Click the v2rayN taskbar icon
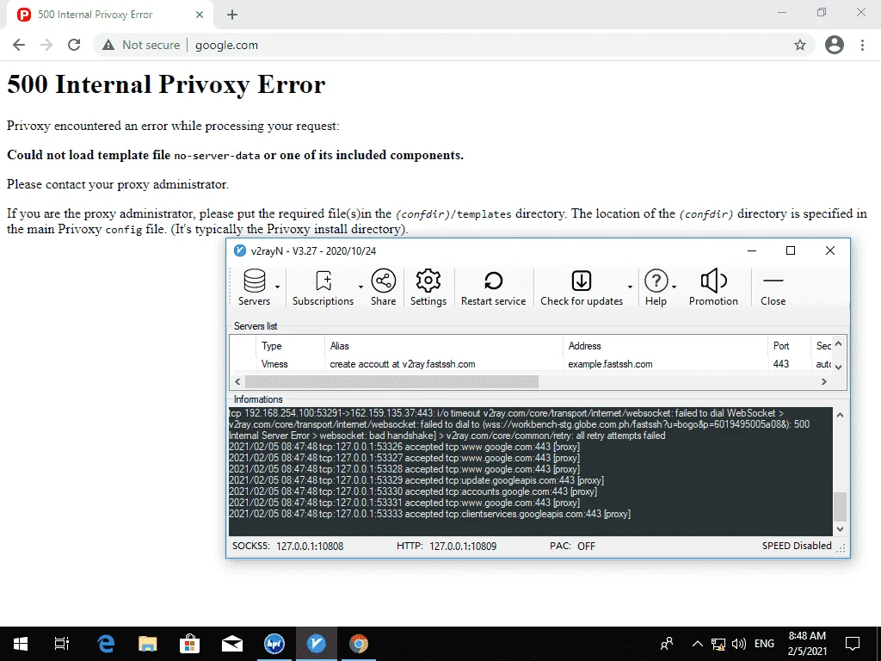Viewport: 881px width, 661px height. coord(317,644)
